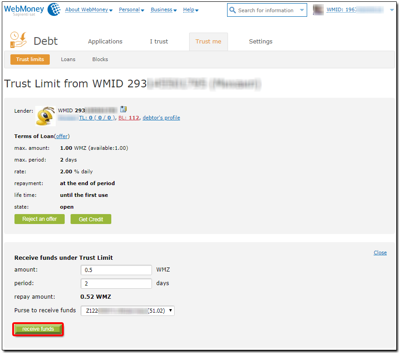Screen dimensions: 399x353
Task: Click the BL: 112 link
Action: 129,118
